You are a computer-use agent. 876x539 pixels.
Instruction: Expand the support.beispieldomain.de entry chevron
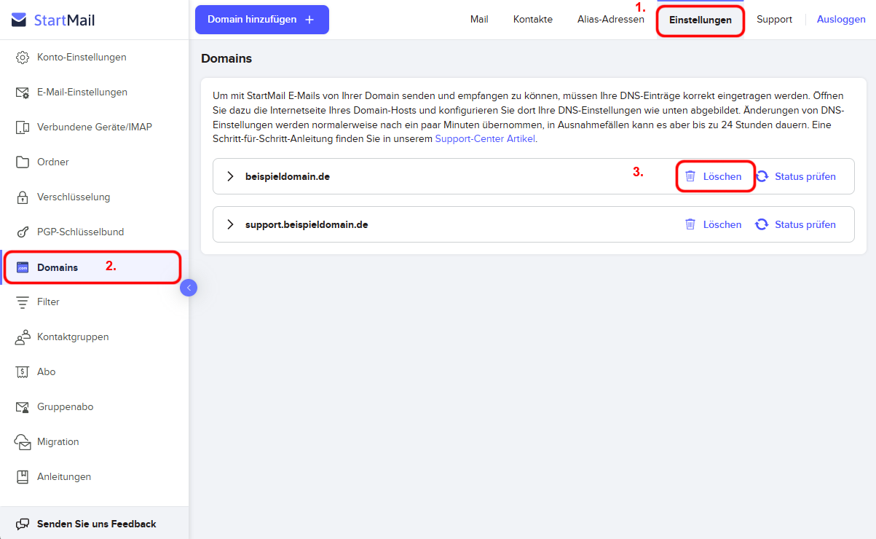[231, 224]
